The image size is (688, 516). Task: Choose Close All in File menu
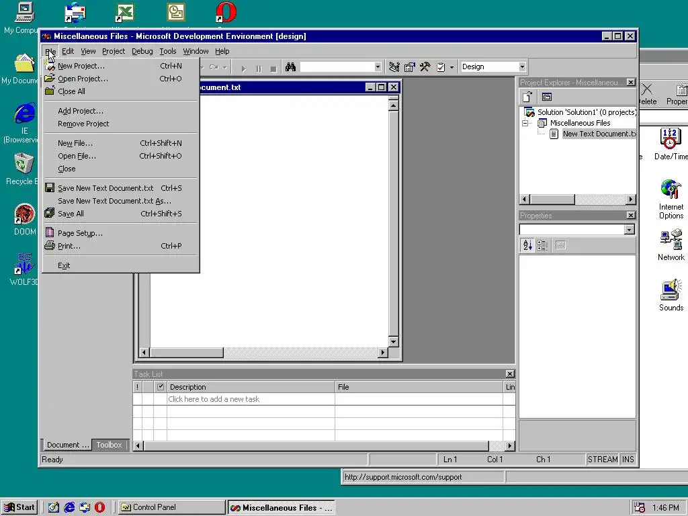(121, 91)
